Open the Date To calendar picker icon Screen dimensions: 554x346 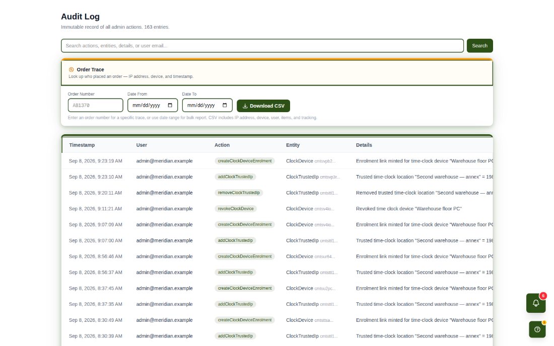click(x=225, y=105)
